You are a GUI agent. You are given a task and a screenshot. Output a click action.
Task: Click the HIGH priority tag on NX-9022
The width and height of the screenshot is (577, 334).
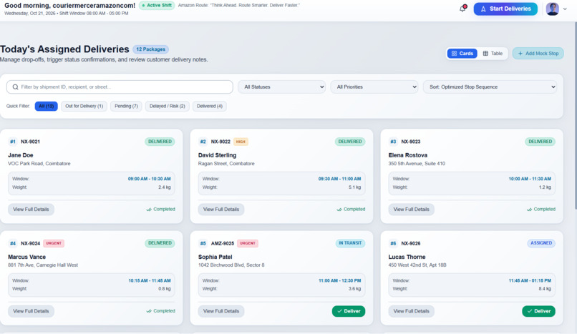pos(241,142)
